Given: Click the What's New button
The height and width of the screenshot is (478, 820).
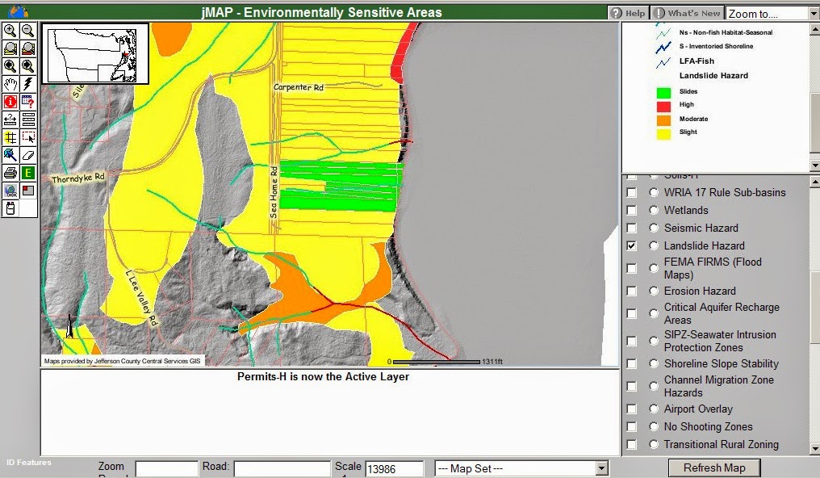Looking at the screenshot, I should pyautogui.click(x=687, y=12).
